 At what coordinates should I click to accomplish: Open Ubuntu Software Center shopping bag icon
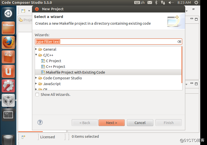point(8,57)
